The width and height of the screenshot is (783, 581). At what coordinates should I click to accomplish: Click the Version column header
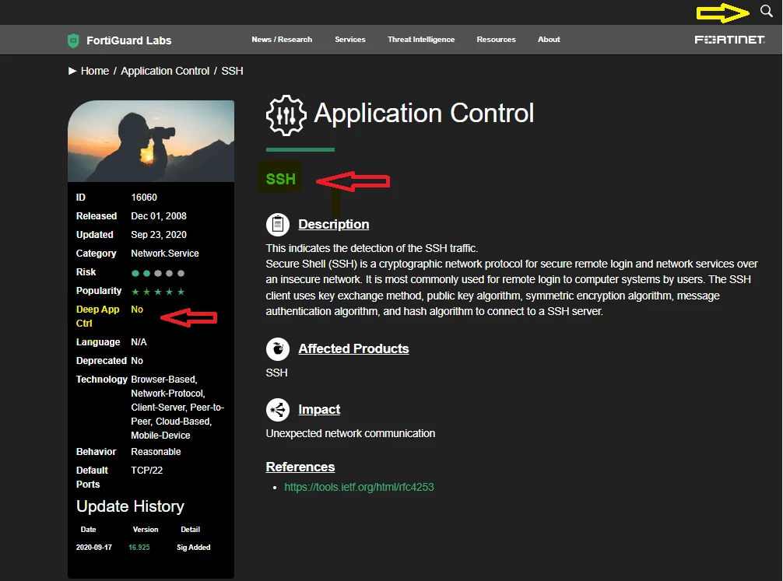pos(146,529)
